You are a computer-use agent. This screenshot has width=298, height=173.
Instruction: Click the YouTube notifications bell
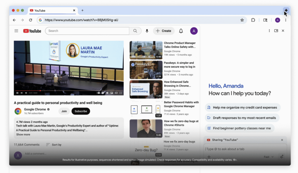click(181, 31)
